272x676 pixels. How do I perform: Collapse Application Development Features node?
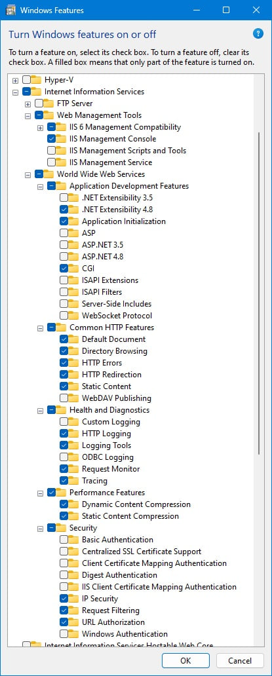click(x=41, y=186)
